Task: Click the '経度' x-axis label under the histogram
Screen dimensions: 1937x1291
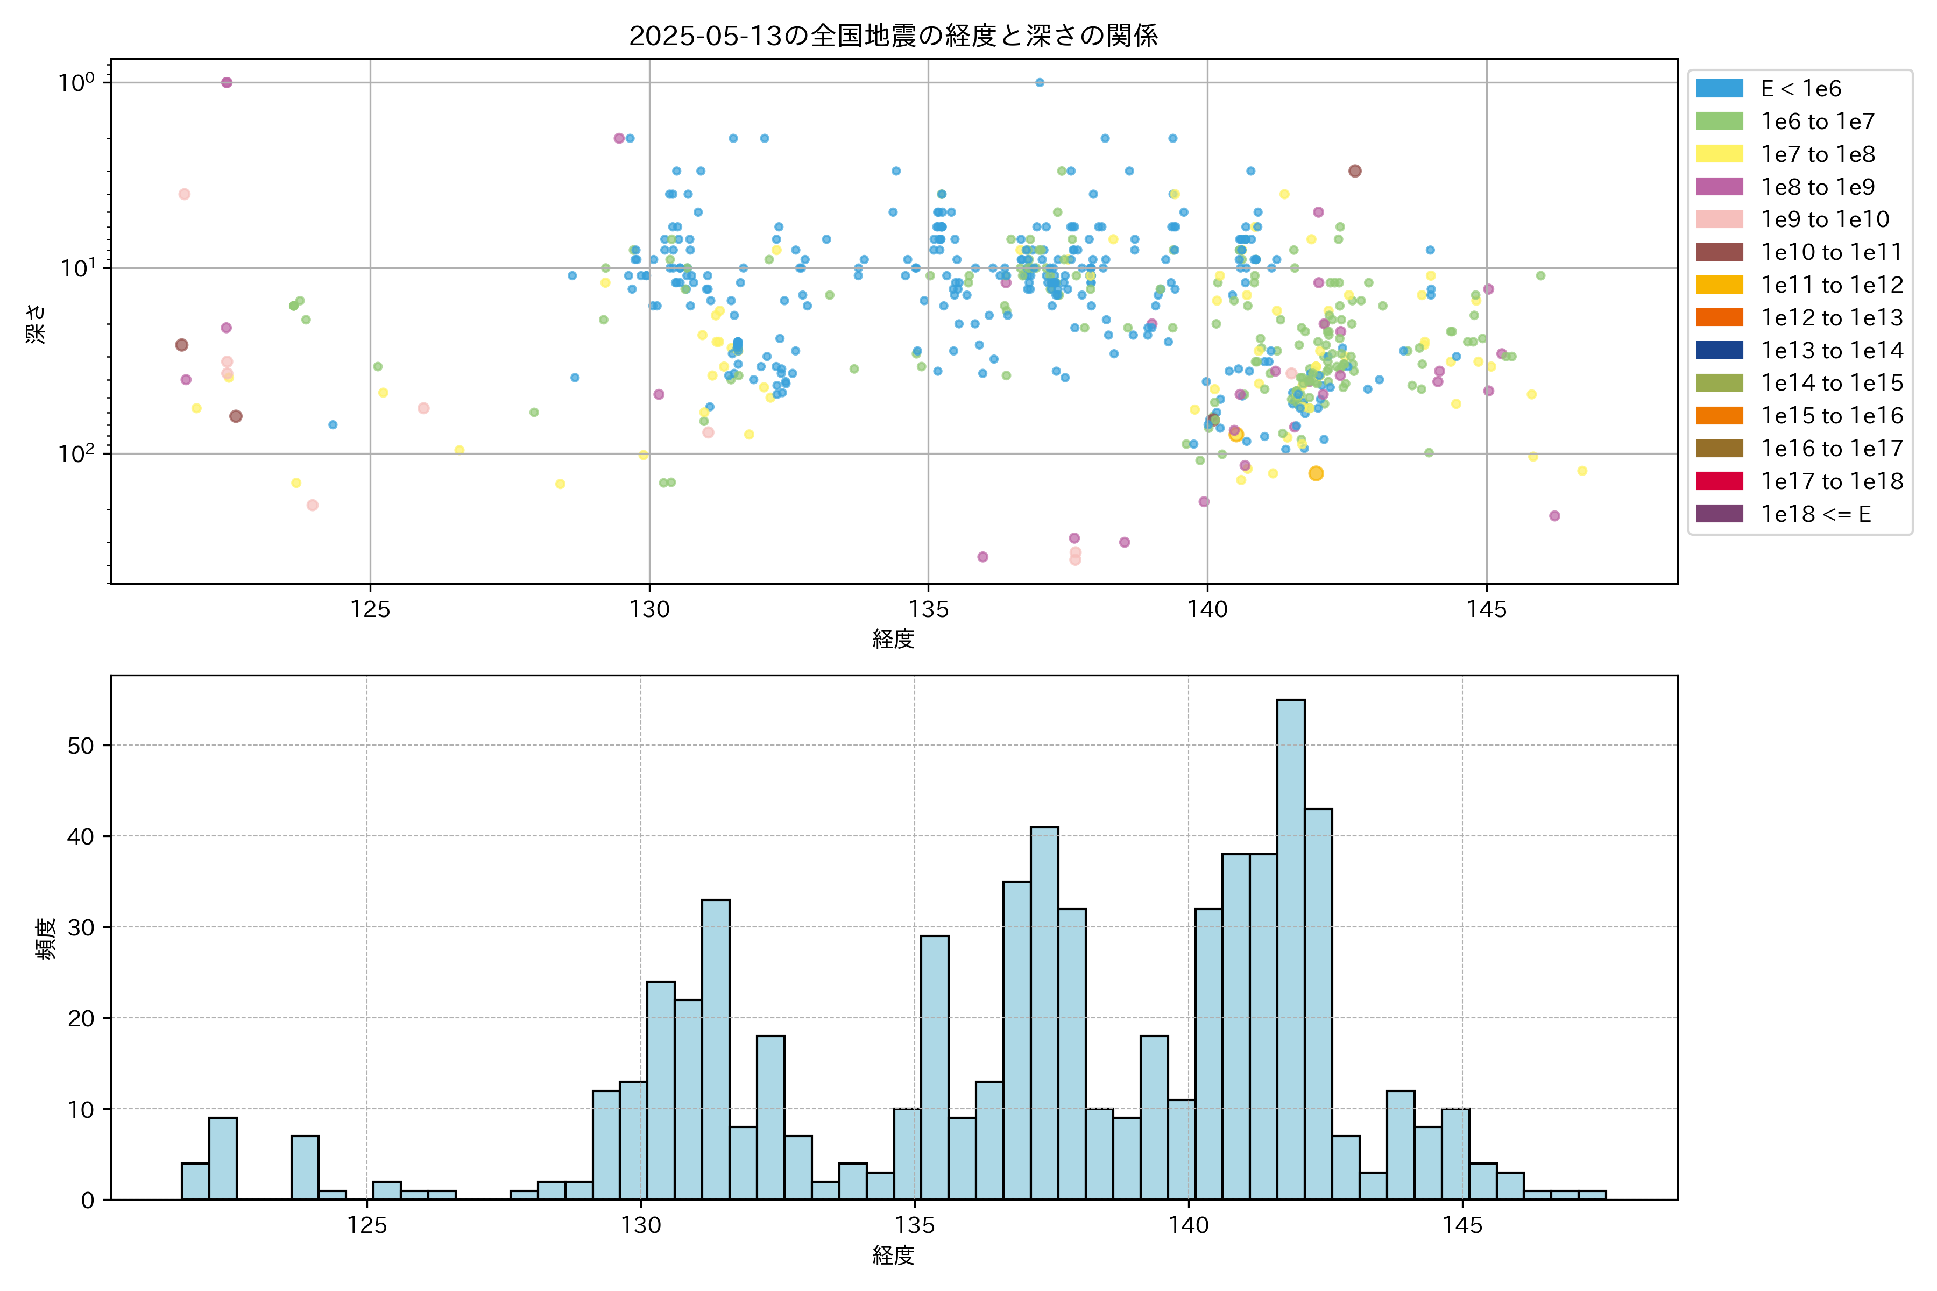Action: click(x=894, y=1255)
